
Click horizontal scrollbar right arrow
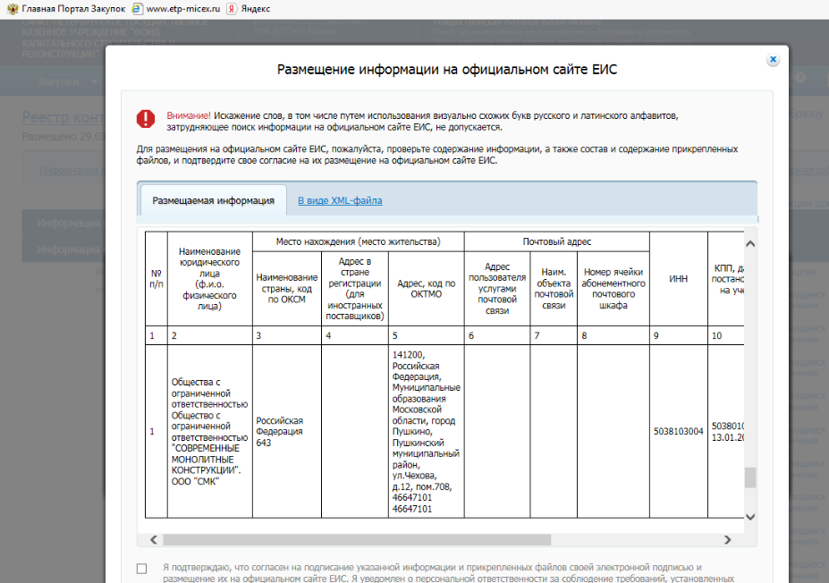pos(727,540)
